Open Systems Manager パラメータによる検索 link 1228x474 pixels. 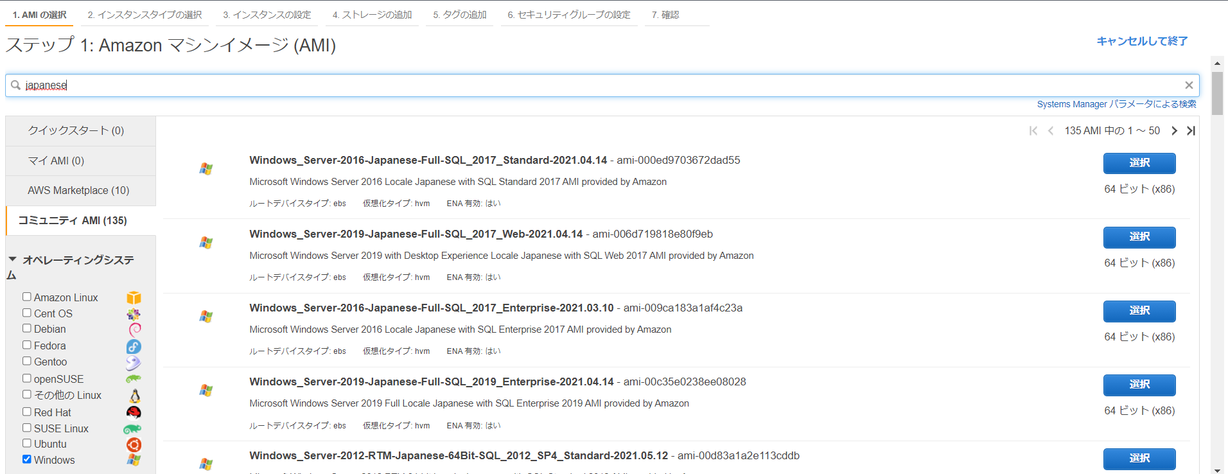click(1116, 104)
